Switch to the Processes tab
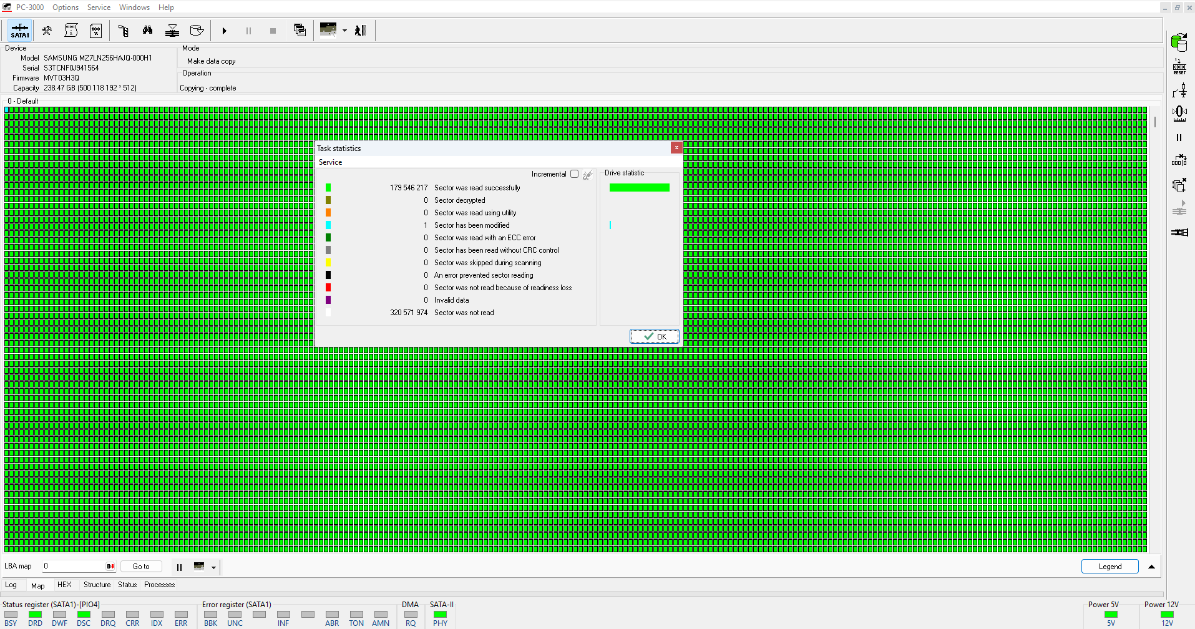This screenshot has width=1195, height=629. coord(159,585)
